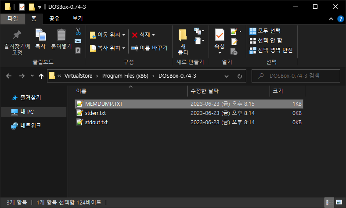Switch to details view in the status bar
Viewport: 346px width, 208px height.
coord(329,202)
